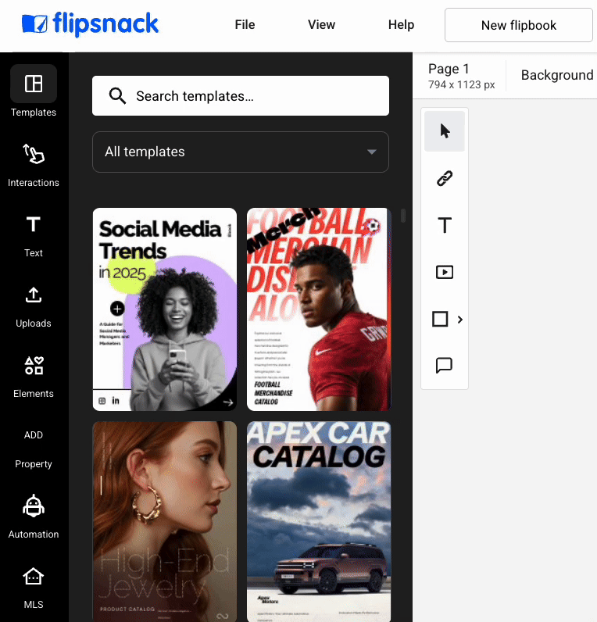Select the text tool in canvas toolbar

(x=445, y=225)
